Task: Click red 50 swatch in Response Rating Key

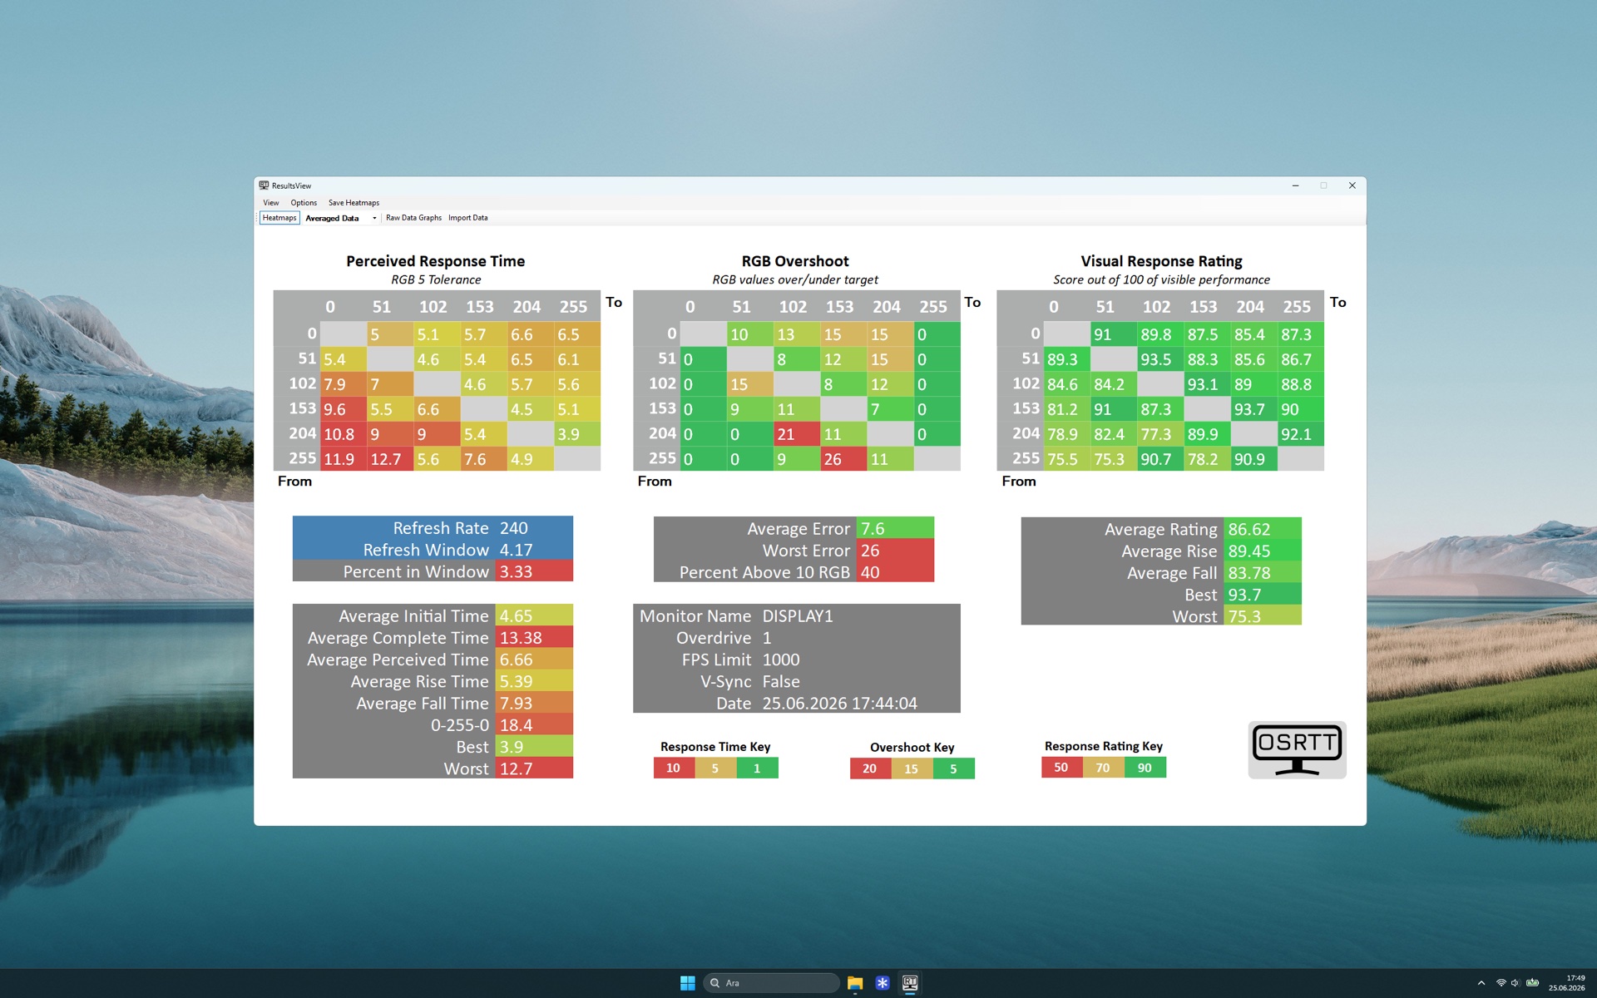Action: (x=1061, y=768)
